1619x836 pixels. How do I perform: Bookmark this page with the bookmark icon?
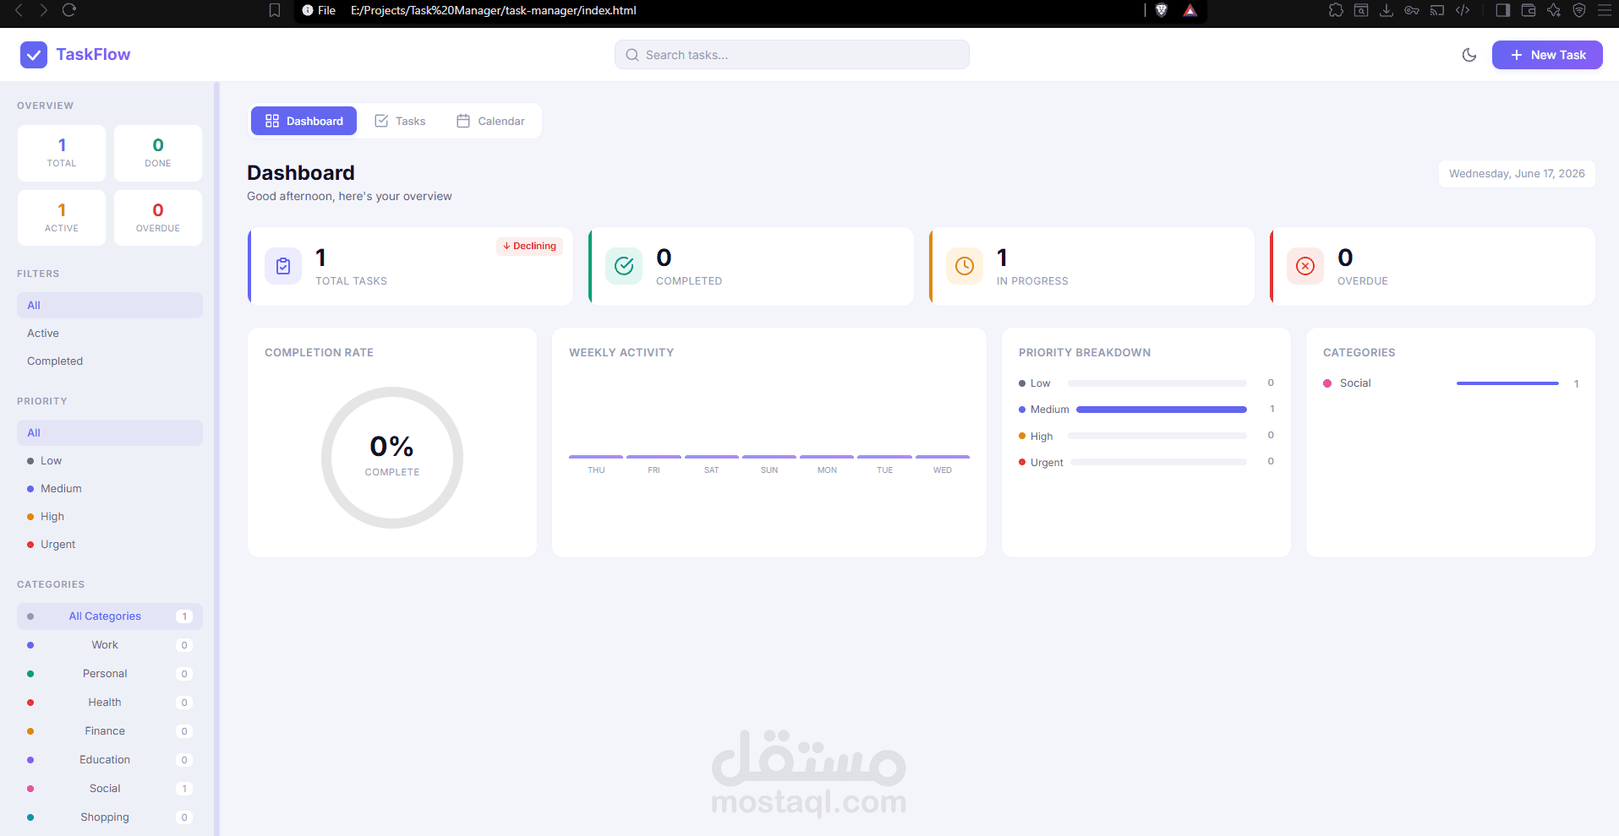275,10
